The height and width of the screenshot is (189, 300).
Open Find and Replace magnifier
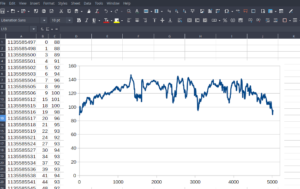point(129,11)
